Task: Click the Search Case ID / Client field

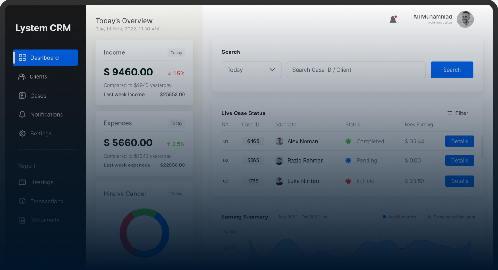Action: click(356, 70)
